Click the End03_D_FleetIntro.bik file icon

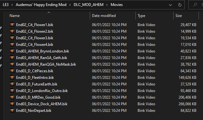[x=12, y=77]
